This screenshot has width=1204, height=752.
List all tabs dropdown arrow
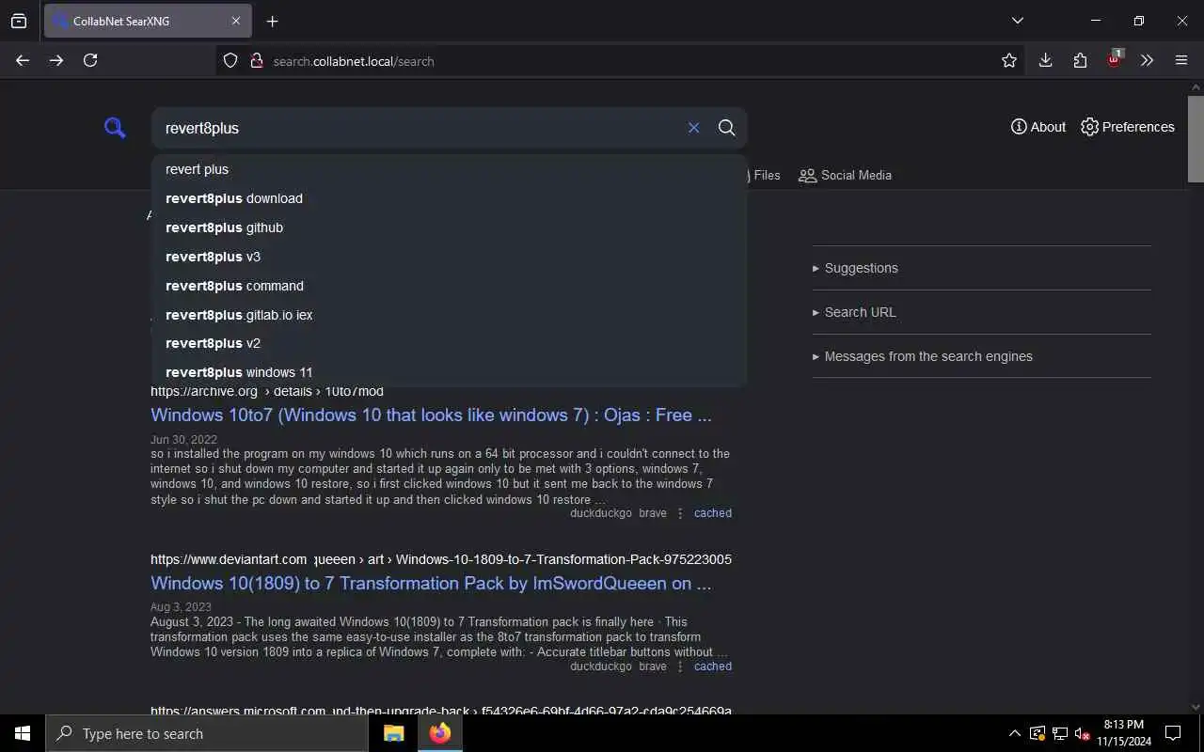click(1017, 21)
